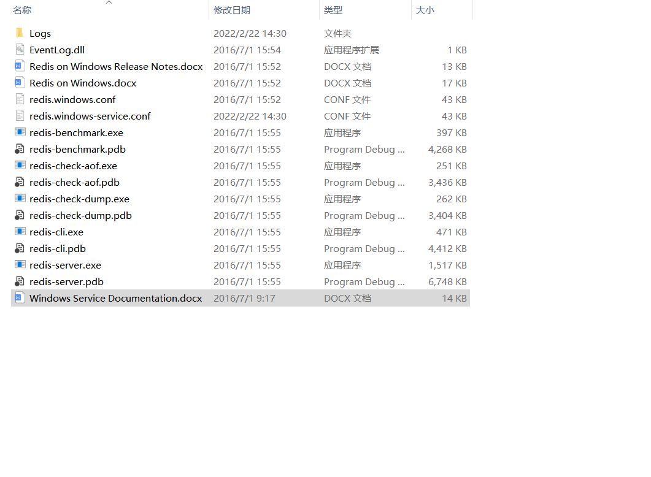Sort files by the 类型 column header
Viewport: 651px width, 477px height.
click(333, 10)
